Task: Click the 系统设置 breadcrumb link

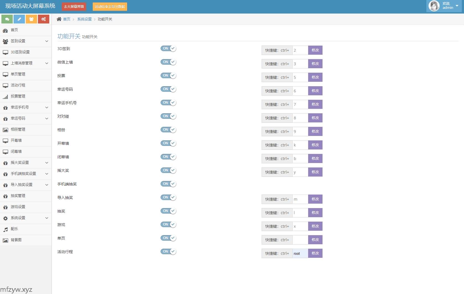Action: (x=84, y=19)
